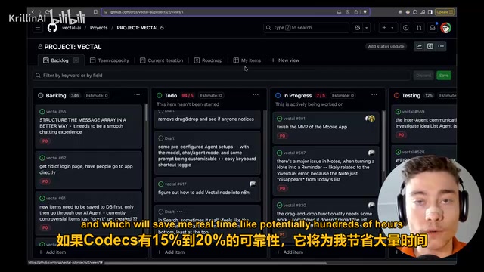The height and width of the screenshot is (272, 484).
Task: Go to Projects breadcrumb link
Action: [99, 28]
